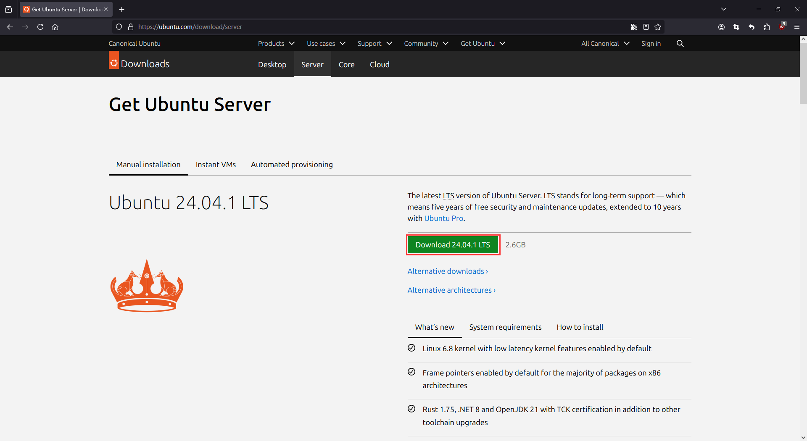Click the 2.6GB file size text

point(515,245)
